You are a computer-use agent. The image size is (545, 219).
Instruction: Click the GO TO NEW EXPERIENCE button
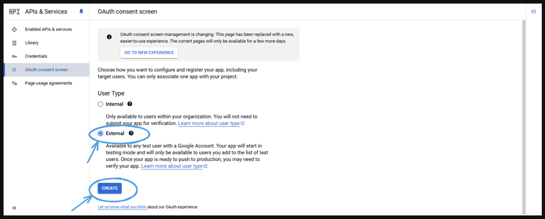pyautogui.click(x=149, y=52)
